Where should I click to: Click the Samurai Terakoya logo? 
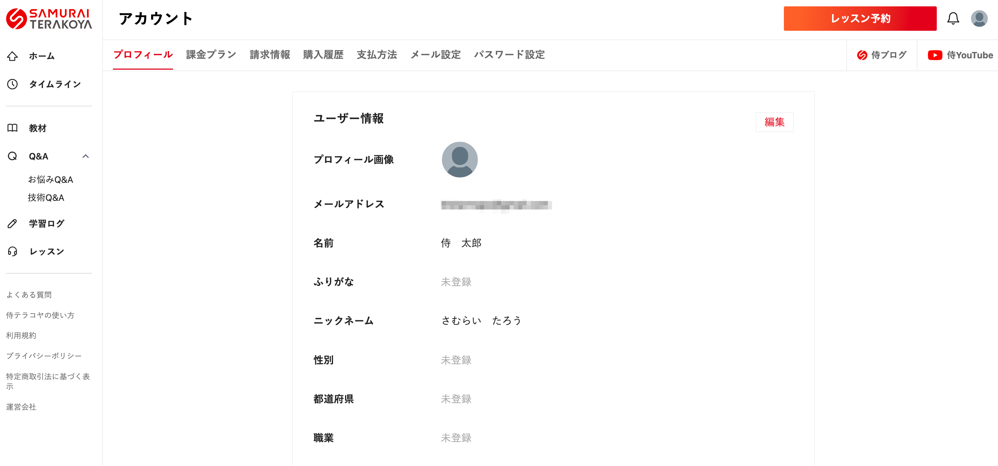pyautogui.click(x=49, y=19)
